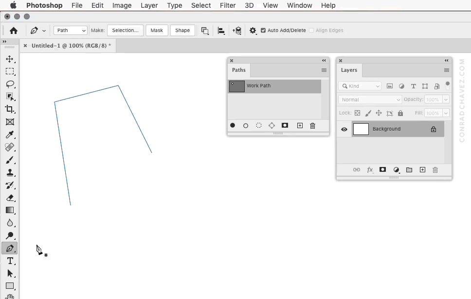This screenshot has width=471, height=299.
Task: Click the Mask button in options bar
Action: click(x=157, y=30)
